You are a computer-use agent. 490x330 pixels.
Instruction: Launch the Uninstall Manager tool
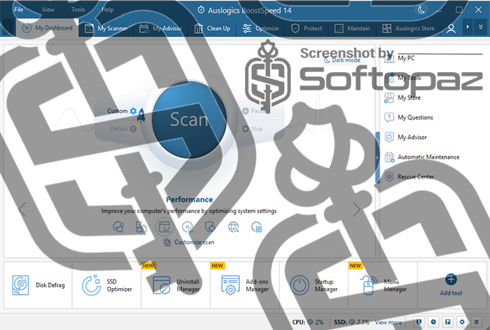coord(176,285)
